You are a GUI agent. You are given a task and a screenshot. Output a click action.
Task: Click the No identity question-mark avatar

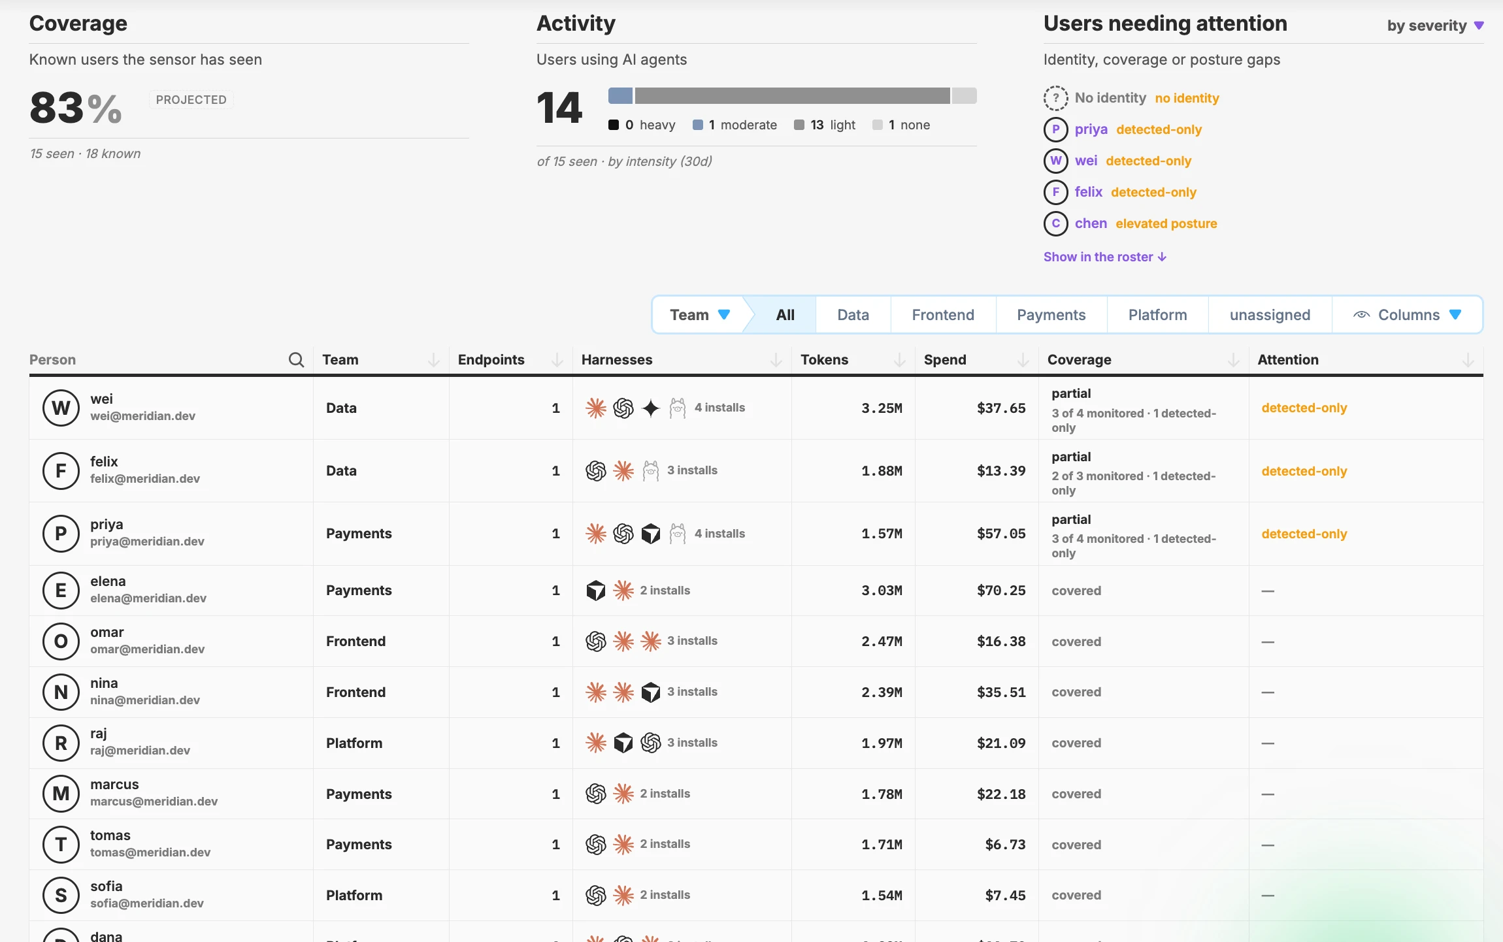[x=1055, y=98]
